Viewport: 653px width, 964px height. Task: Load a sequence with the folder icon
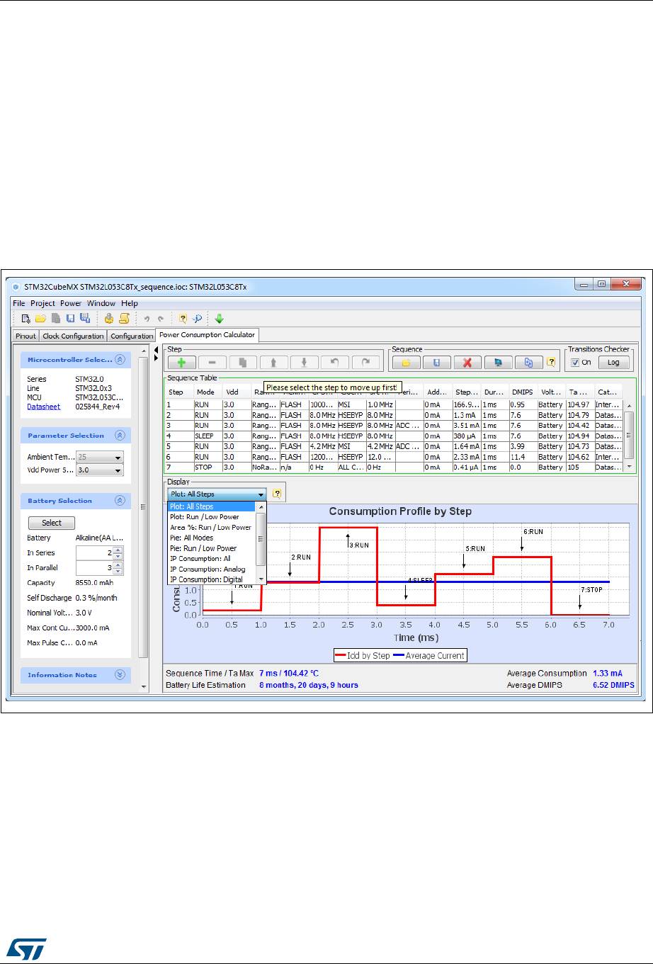pyautogui.click(x=407, y=362)
